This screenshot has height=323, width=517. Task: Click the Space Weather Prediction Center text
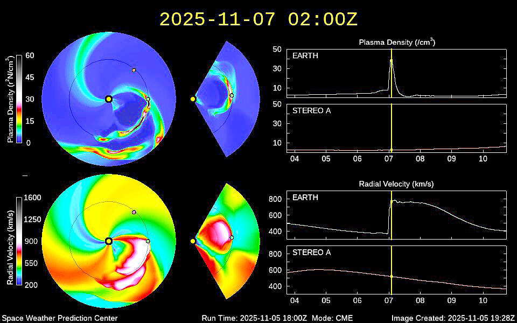point(59,318)
